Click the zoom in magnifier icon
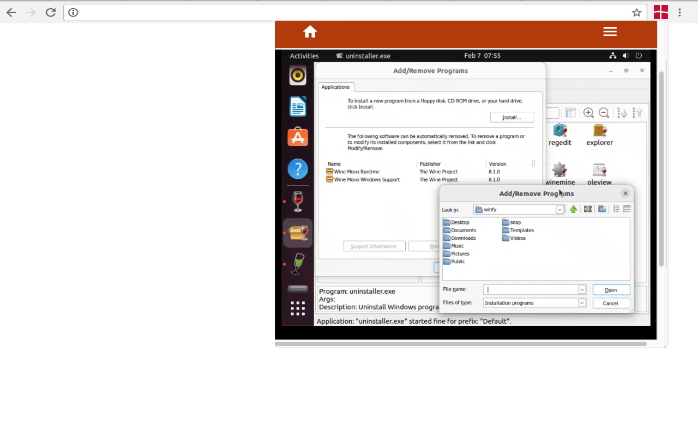698x436 pixels. pyautogui.click(x=588, y=113)
